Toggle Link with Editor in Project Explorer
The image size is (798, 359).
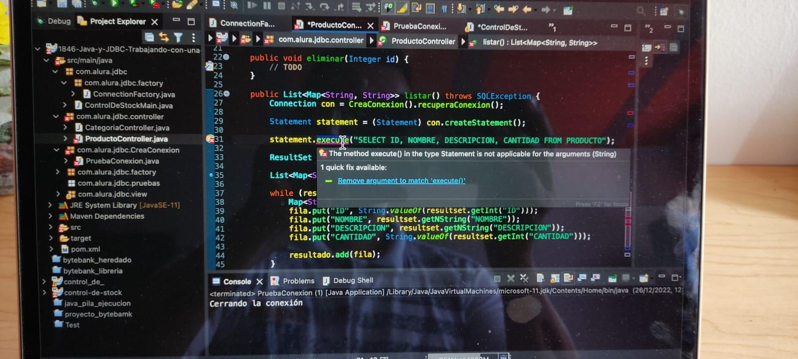[x=164, y=37]
